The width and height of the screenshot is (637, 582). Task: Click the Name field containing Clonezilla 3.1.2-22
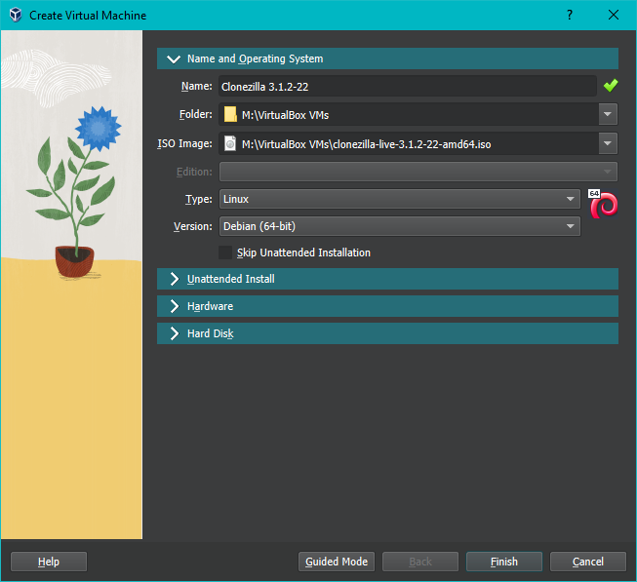tap(406, 86)
